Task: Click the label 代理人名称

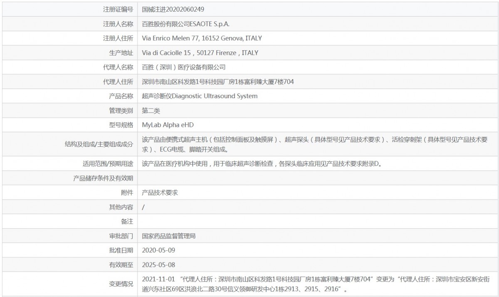Action: 118,67
